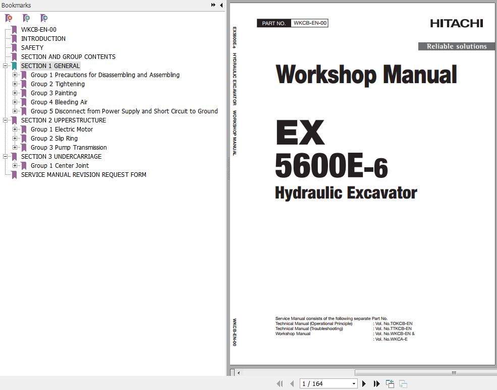This screenshot has height=390, width=497.
Task: Click the go to previous view icon
Action: click(390, 383)
